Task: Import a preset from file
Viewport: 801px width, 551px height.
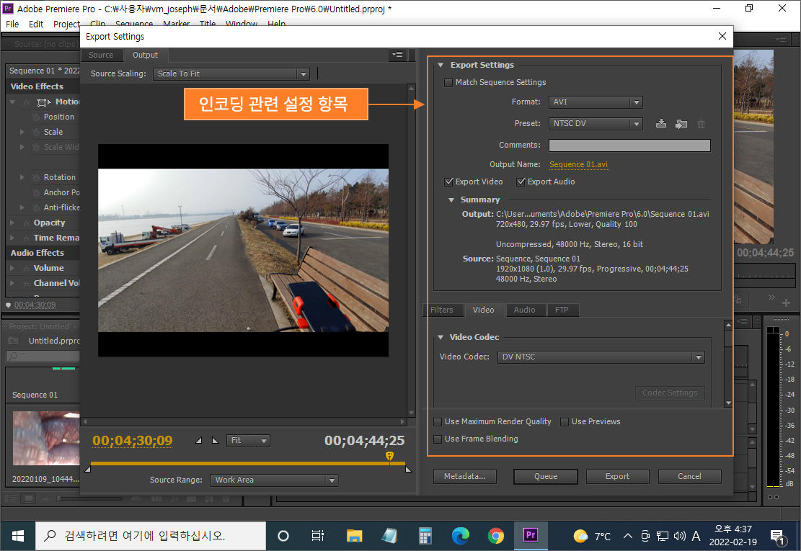Action: (x=681, y=123)
